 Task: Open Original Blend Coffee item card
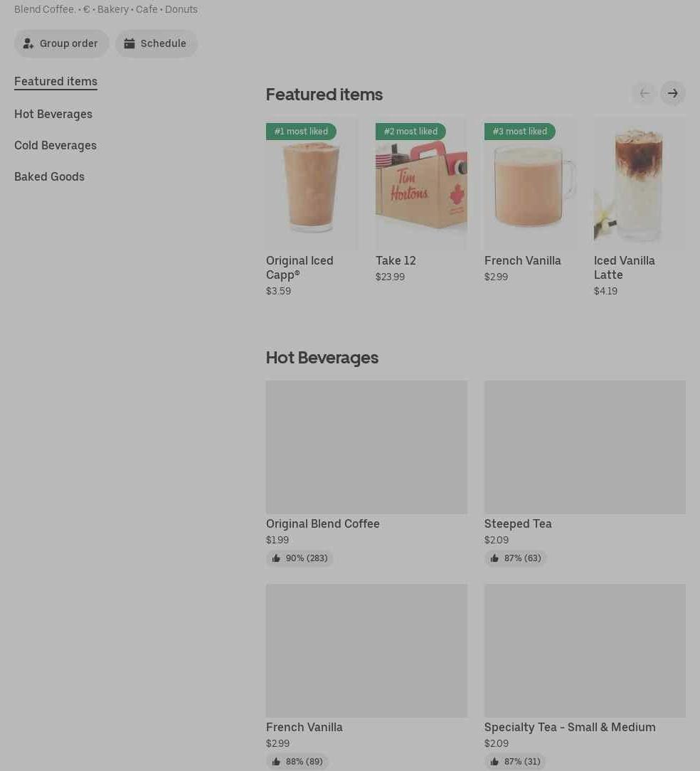pyautogui.click(x=366, y=474)
